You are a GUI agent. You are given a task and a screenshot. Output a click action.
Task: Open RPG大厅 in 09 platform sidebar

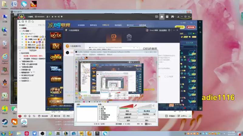(x=55, y=102)
